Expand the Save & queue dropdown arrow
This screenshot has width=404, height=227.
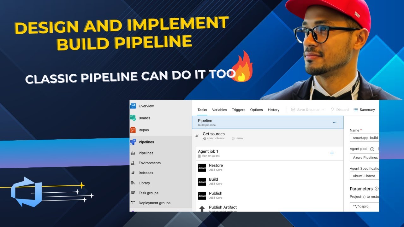(x=323, y=110)
